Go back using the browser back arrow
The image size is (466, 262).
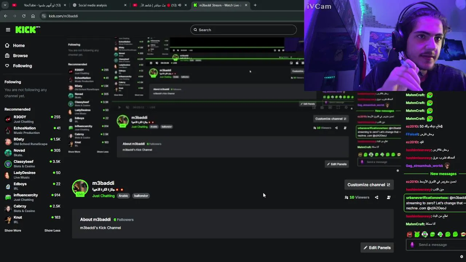[5, 16]
